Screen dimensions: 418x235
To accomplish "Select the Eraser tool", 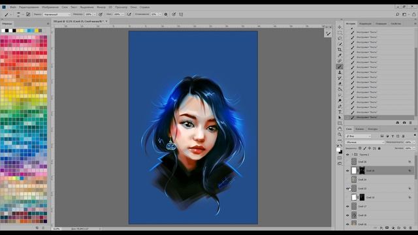I will coord(340,84).
